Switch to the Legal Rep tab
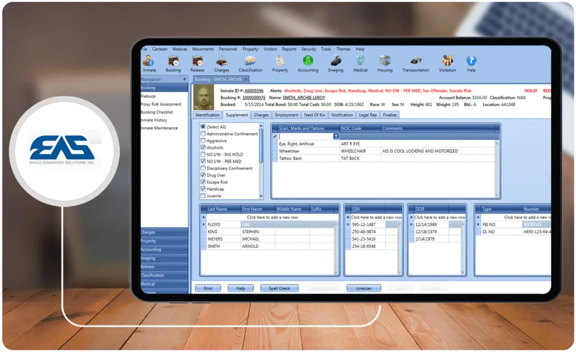This screenshot has height=352, width=576. point(368,115)
